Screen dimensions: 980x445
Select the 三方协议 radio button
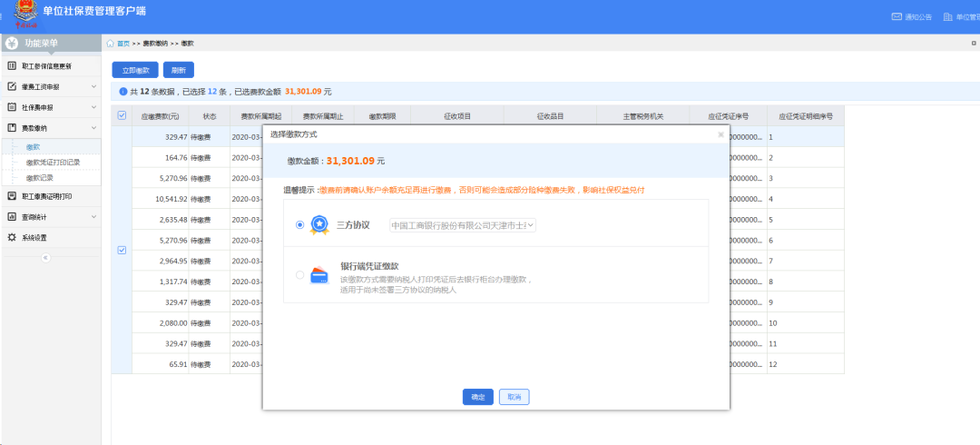pyautogui.click(x=299, y=224)
